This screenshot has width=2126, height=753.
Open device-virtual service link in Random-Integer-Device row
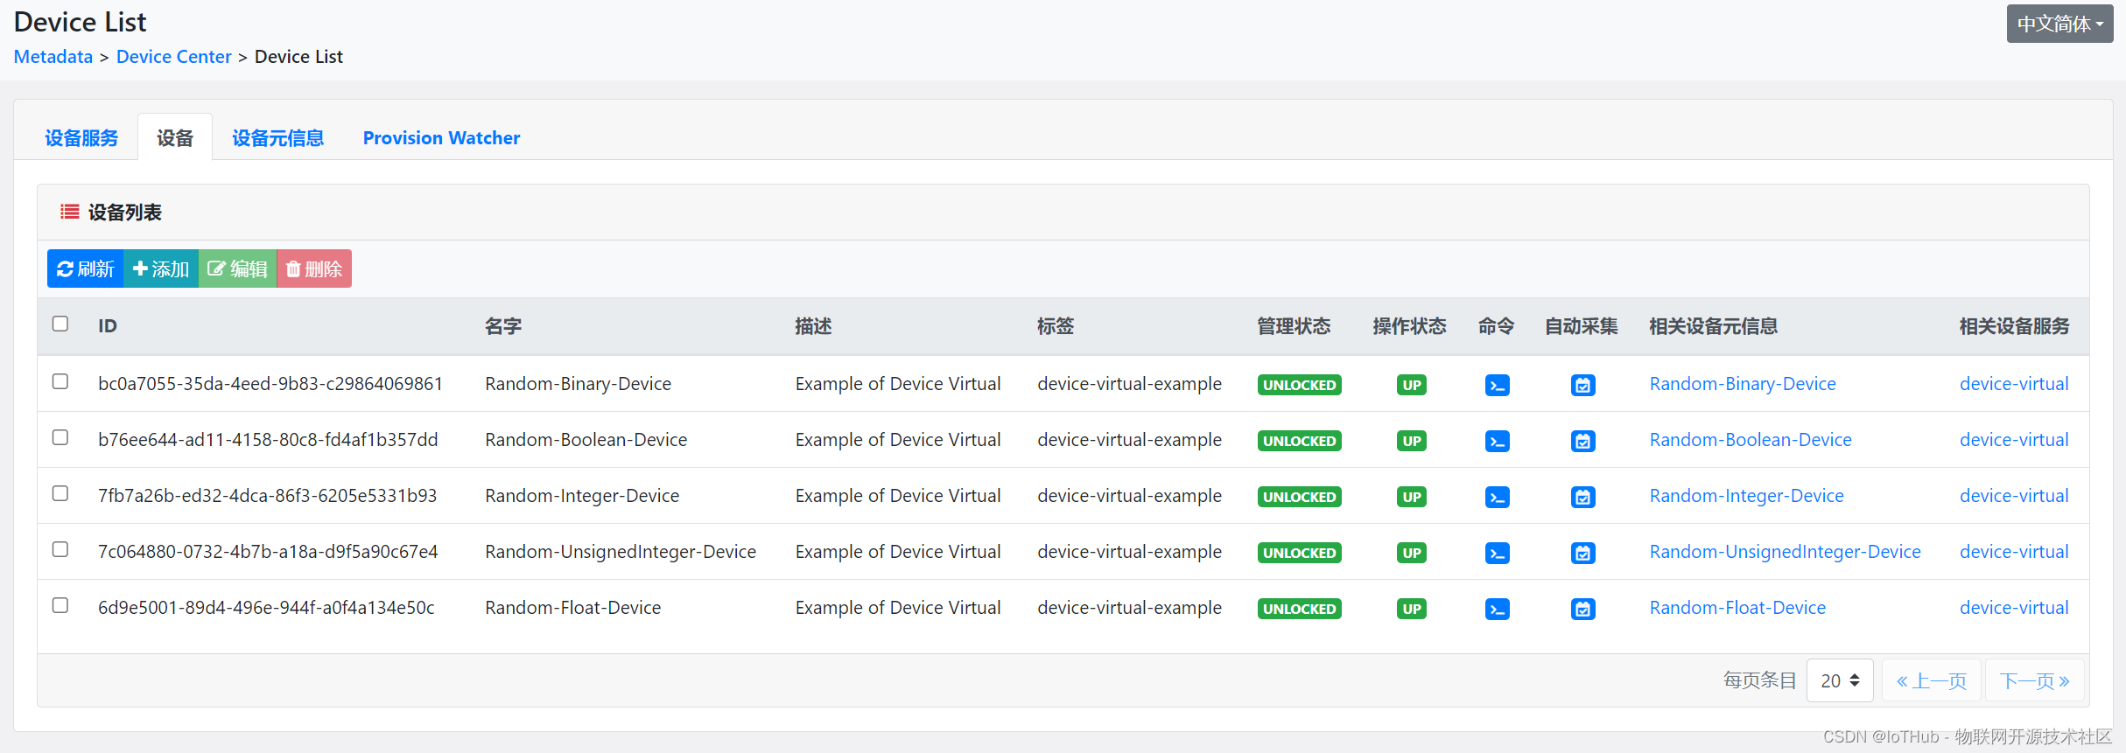coord(2014,496)
